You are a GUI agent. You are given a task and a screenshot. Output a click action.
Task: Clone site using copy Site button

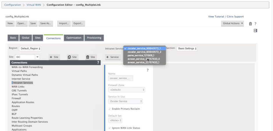tap(72, 57)
